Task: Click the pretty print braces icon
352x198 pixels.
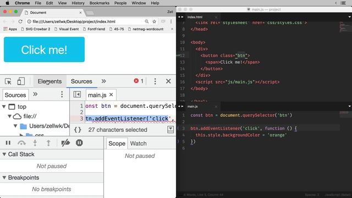Action: (x=78, y=130)
